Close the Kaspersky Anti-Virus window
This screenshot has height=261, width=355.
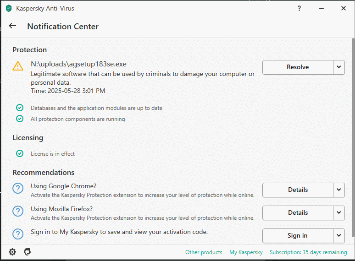tap(344, 8)
